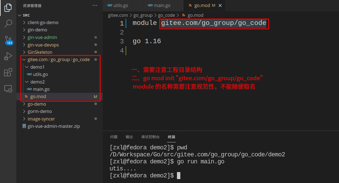Open the go_group breadcrumb
The width and height of the screenshot is (339, 183).
point(143,15)
